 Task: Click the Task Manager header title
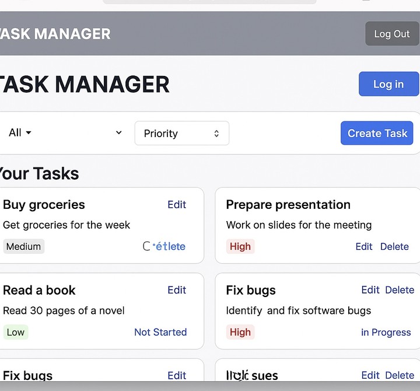(55, 34)
